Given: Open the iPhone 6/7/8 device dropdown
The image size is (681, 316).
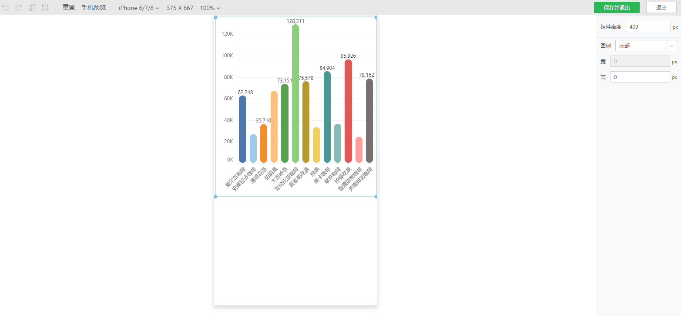Looking at the screenshot, I should point(139,8).
